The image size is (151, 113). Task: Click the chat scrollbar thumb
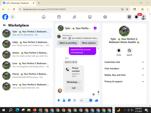tap(98, 92)
